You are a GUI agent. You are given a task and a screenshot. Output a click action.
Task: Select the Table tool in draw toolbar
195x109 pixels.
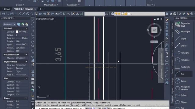(33, 83)
